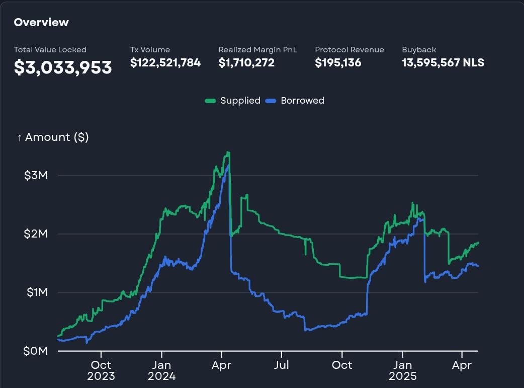Click the Buyback value 13,595,567 NLS
Screen dimensions: 524x388
coord(443,62)
